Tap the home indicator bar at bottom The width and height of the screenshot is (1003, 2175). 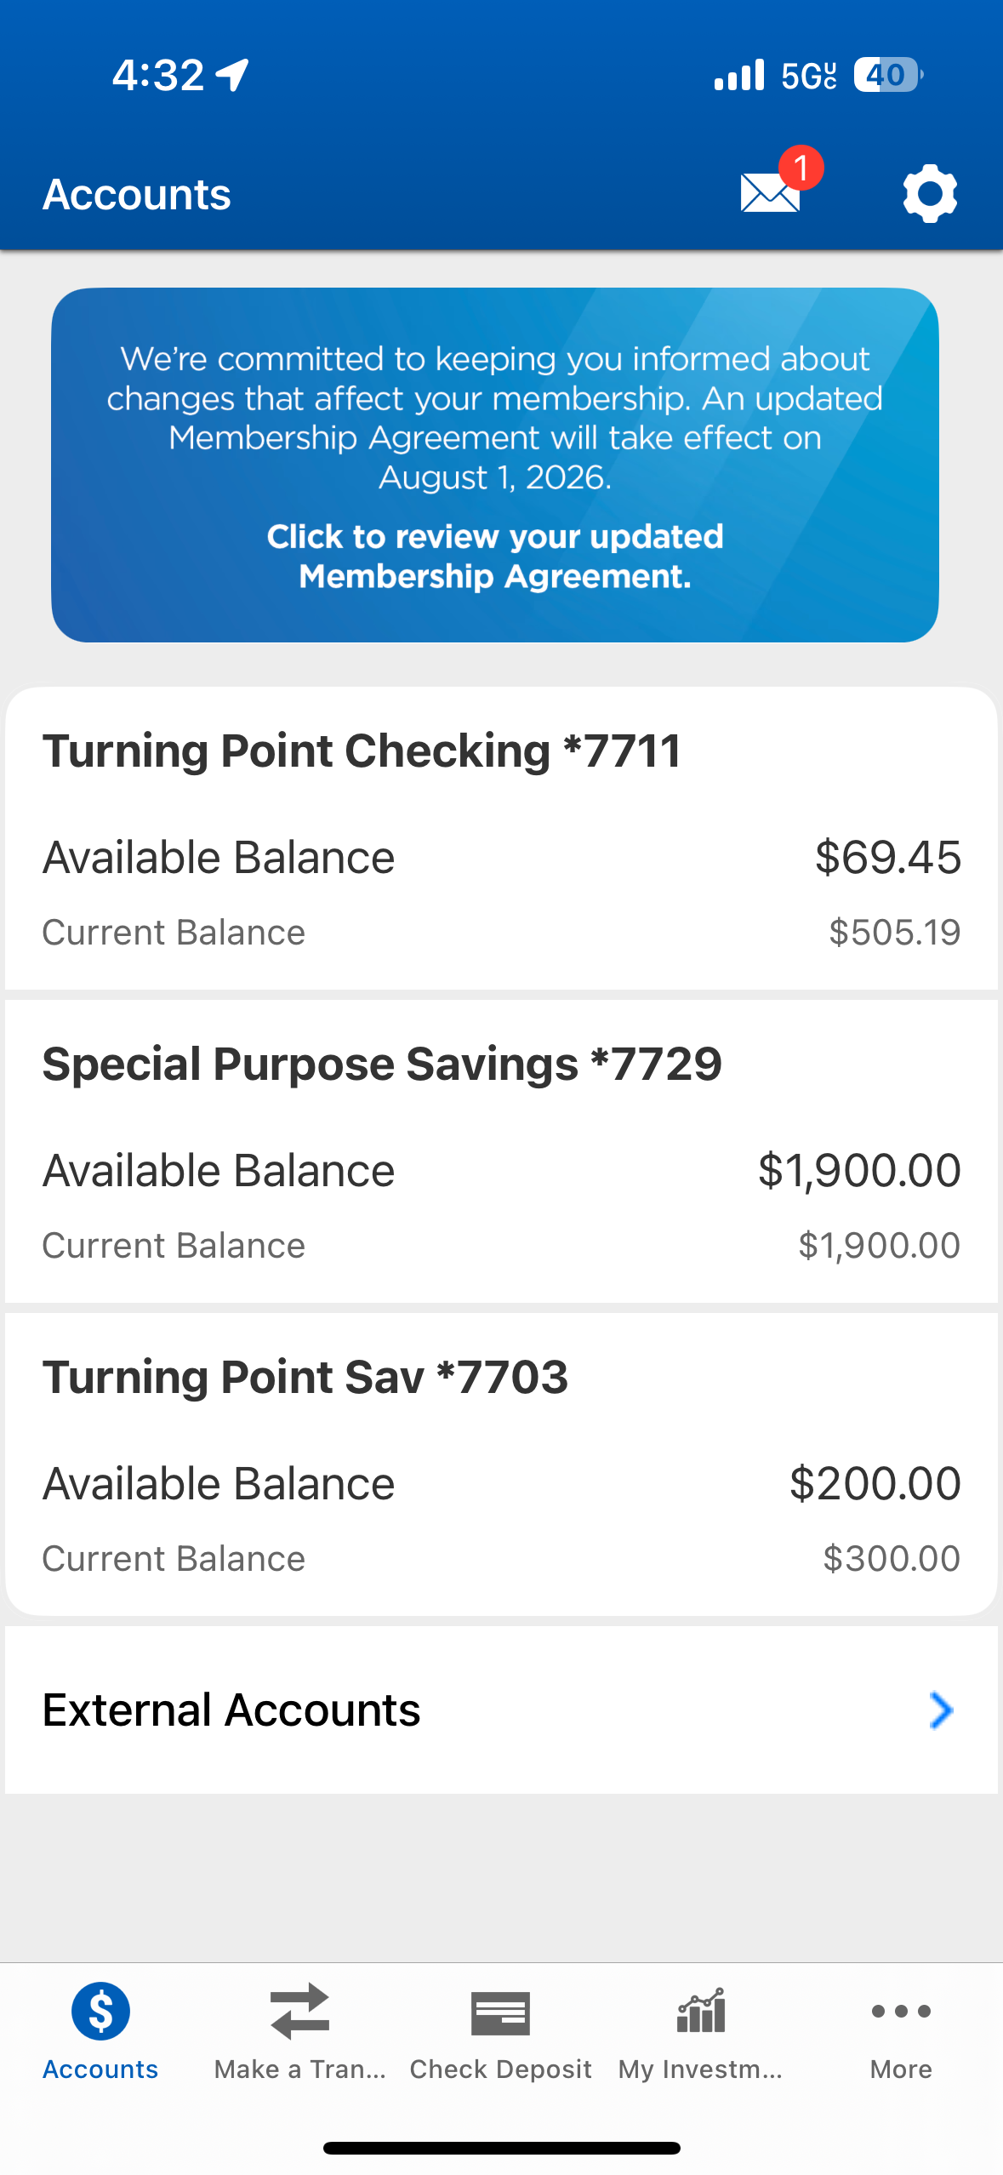(501, 2148)
